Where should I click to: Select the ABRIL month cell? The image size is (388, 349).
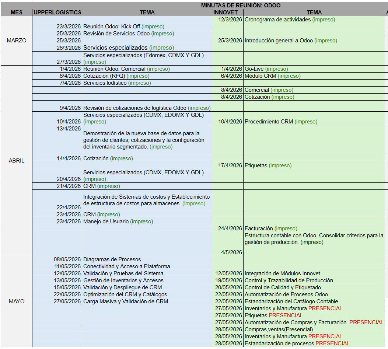coord(17,161)
